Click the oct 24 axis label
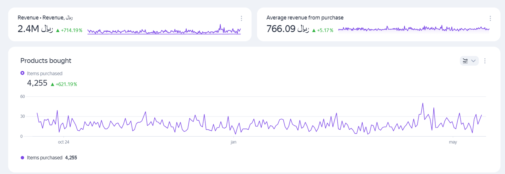505x174 pixels. coord(63,142)
